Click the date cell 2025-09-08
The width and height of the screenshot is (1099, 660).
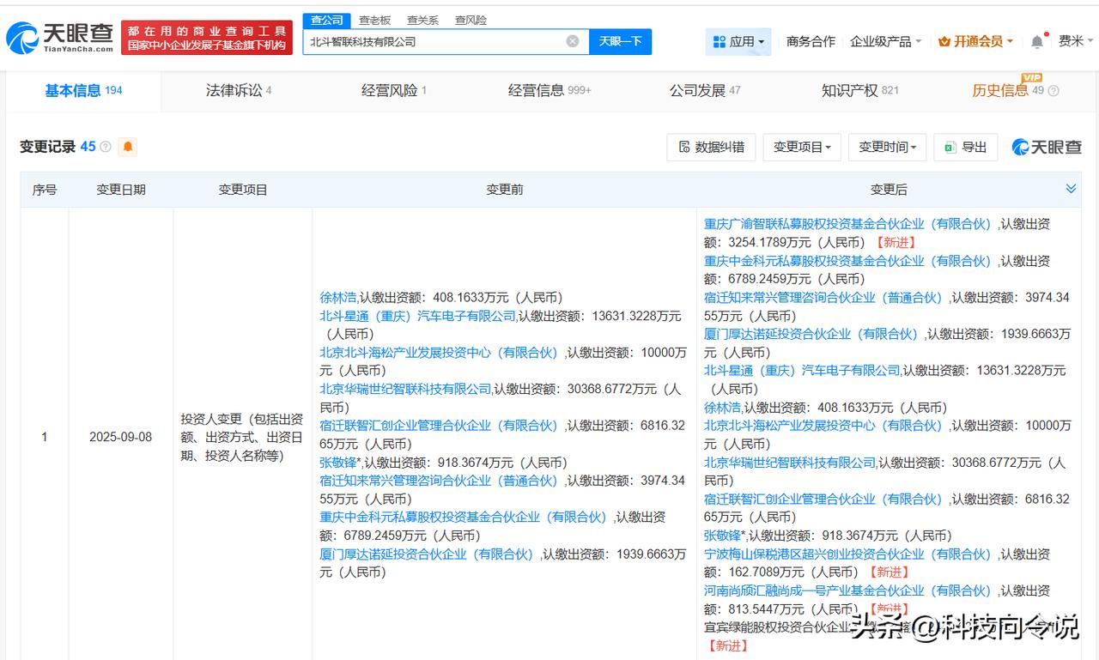120,437
